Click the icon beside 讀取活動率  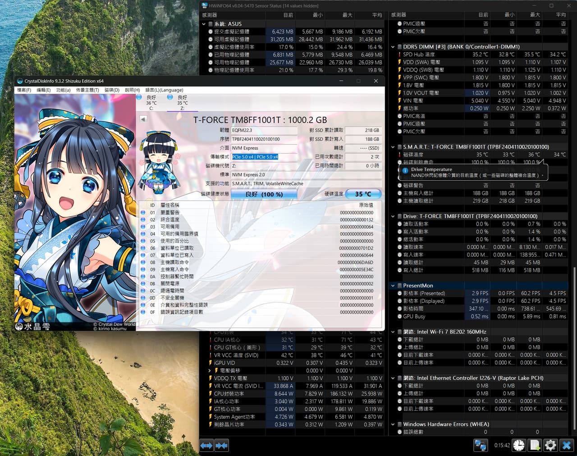point(399,224)
